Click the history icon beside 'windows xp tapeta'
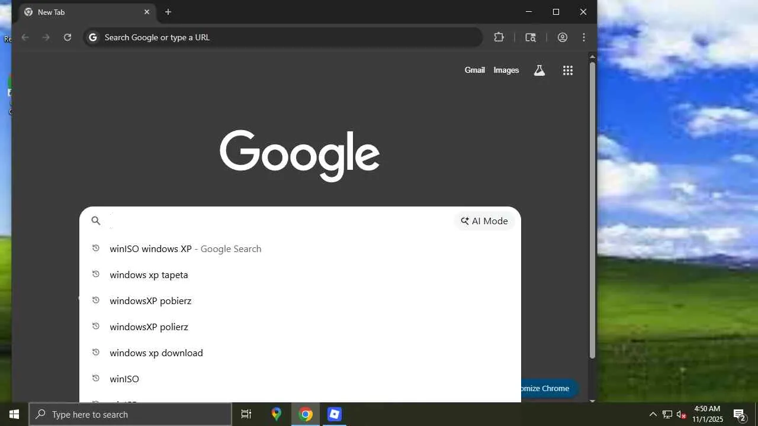Viewport: 758px width, 426px height. (x=96, y=275)
